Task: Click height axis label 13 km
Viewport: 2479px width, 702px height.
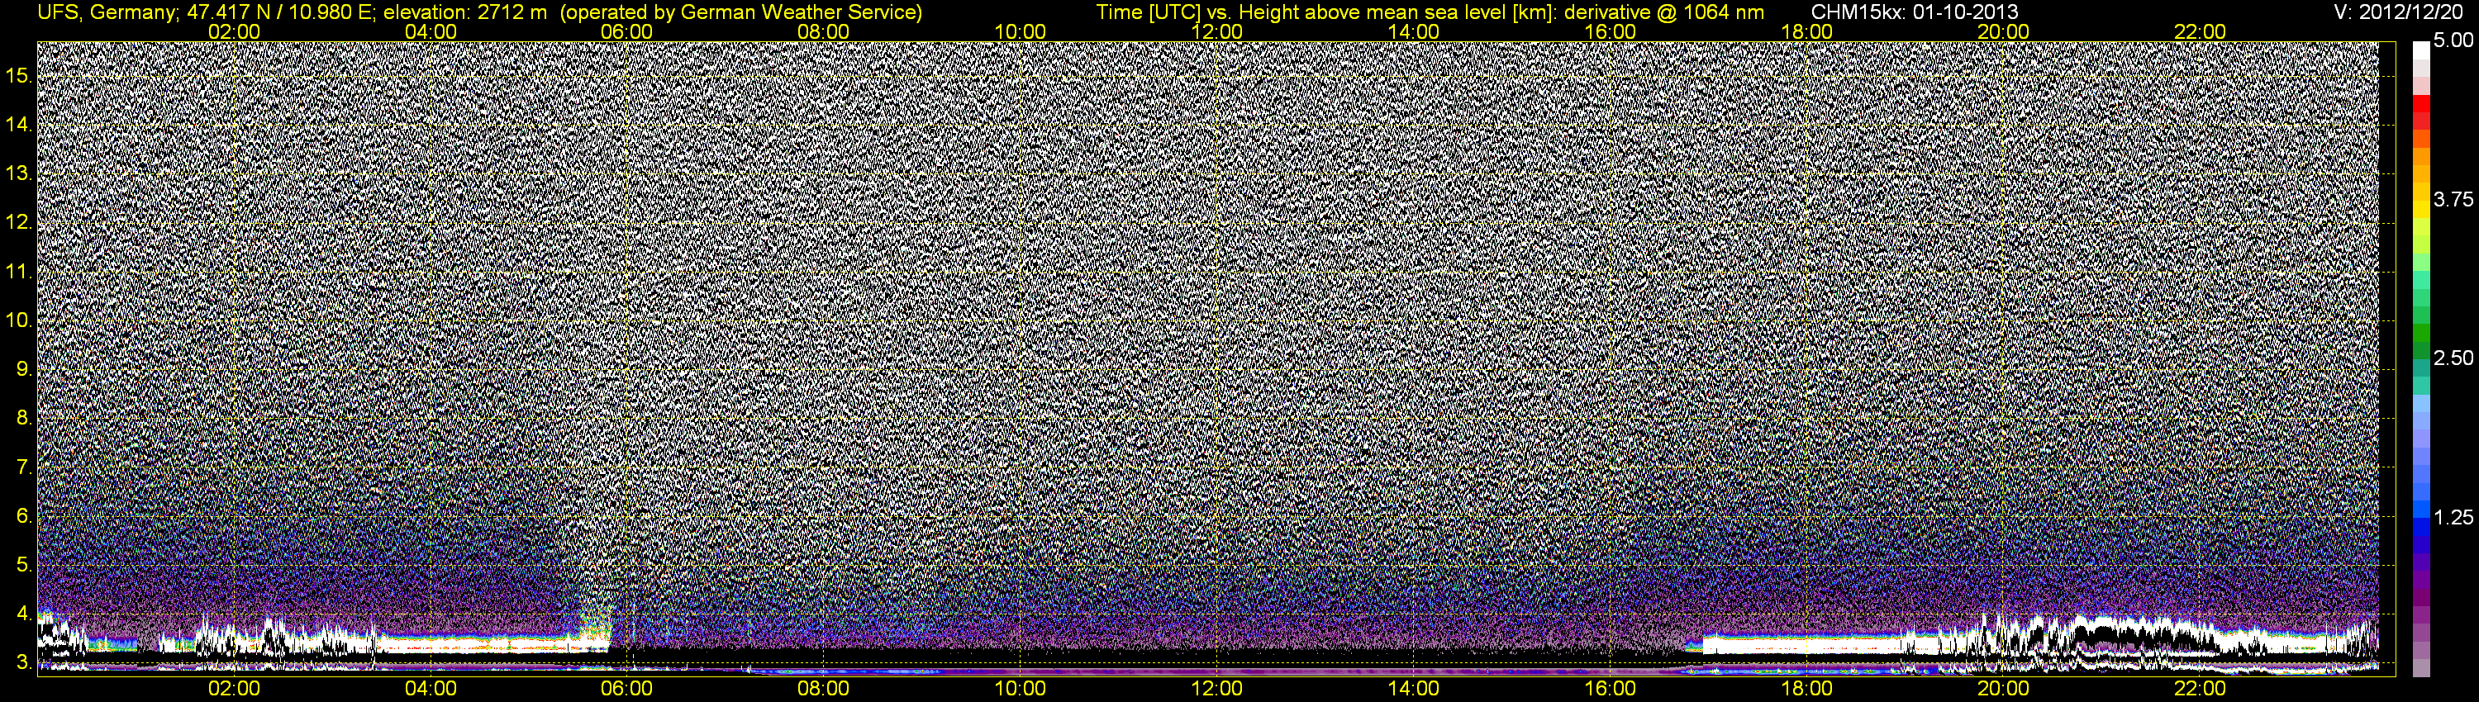Action: (17, 174)
